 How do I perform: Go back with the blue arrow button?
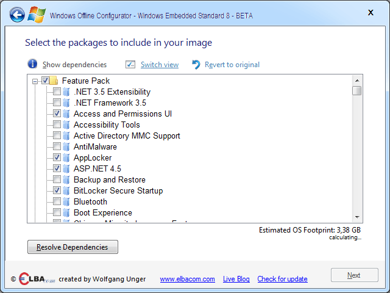pyautogui.click(x=17, y=15)
